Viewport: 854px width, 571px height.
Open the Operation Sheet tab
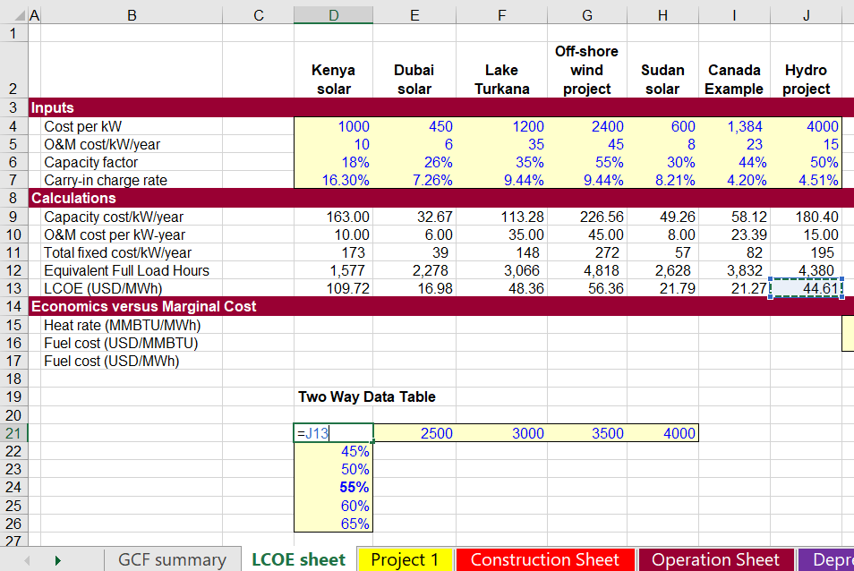[x=715, y=559]
